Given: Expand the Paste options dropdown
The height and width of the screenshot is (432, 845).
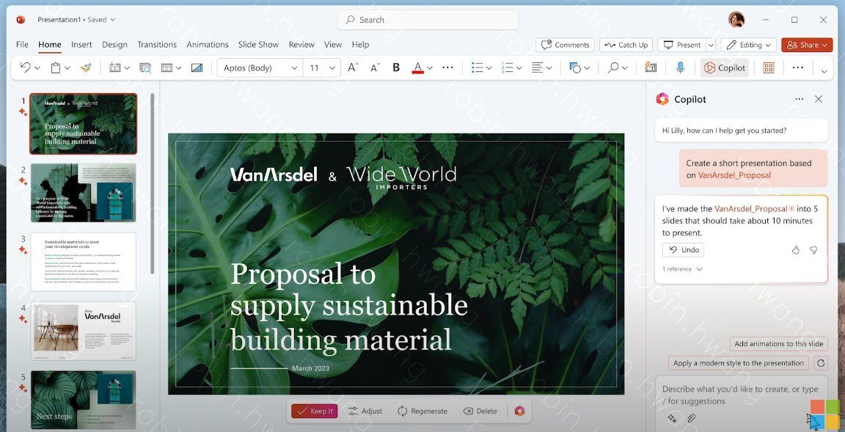Looking at the screenshot, I should pyautogui.click(x=67, y=68).
